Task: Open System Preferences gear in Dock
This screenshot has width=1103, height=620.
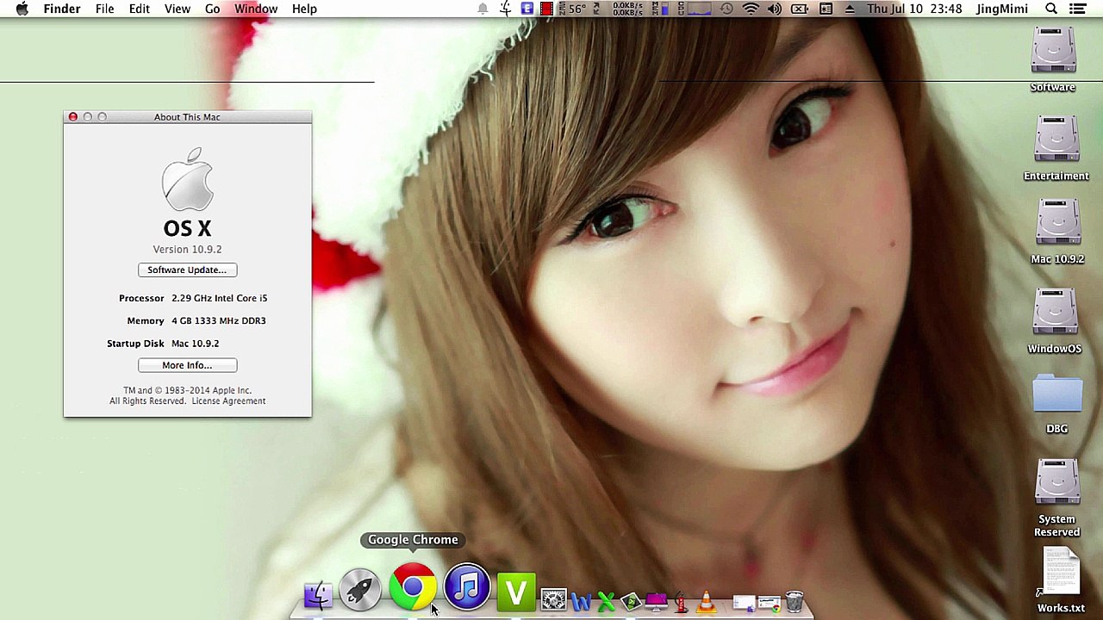Action: (x=554, y=599)
